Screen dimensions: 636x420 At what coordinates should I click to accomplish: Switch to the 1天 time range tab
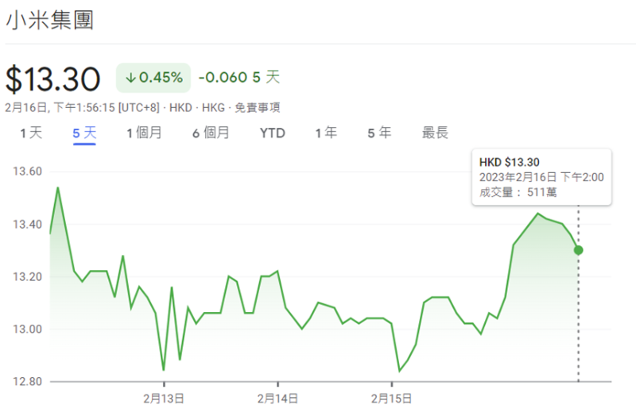[31, 133]
